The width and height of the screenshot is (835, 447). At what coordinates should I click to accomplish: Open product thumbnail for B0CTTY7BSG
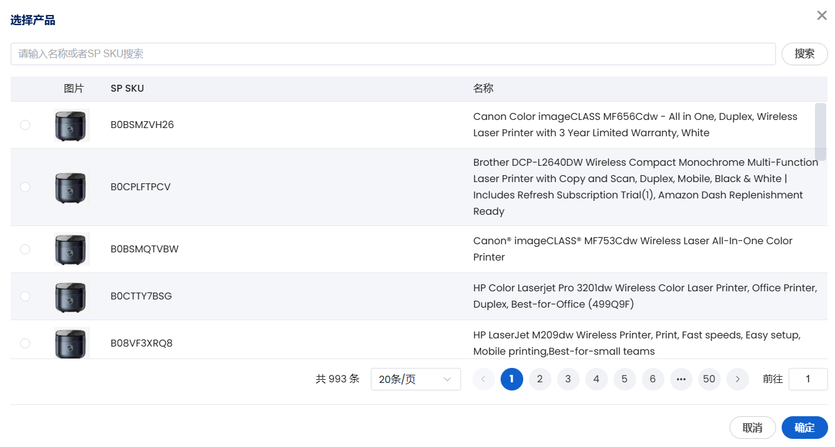pyautogui.click(x=72, y=296)
